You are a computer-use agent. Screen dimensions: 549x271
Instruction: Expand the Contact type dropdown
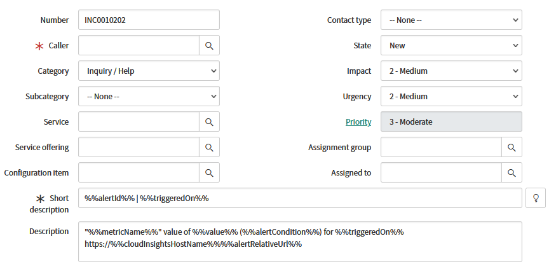451,20
